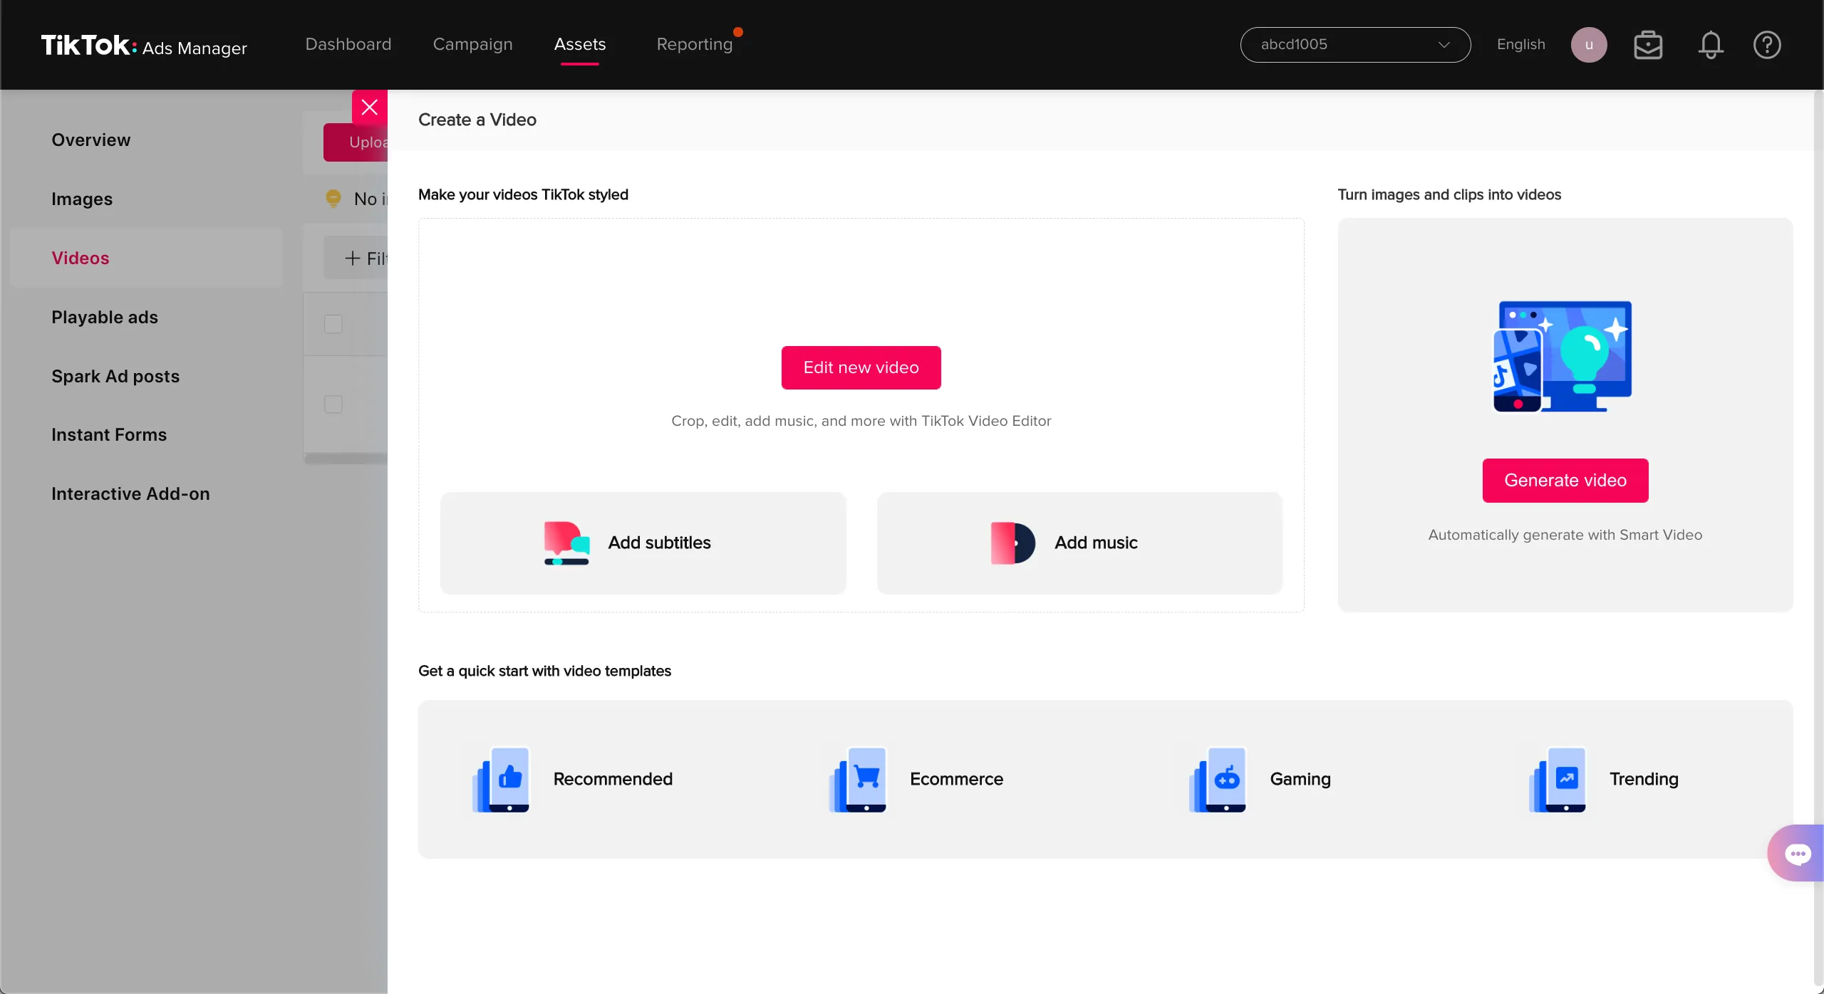The image size is (1824, 994).
Task: Check the first video row checkbox
Action: 333,324
